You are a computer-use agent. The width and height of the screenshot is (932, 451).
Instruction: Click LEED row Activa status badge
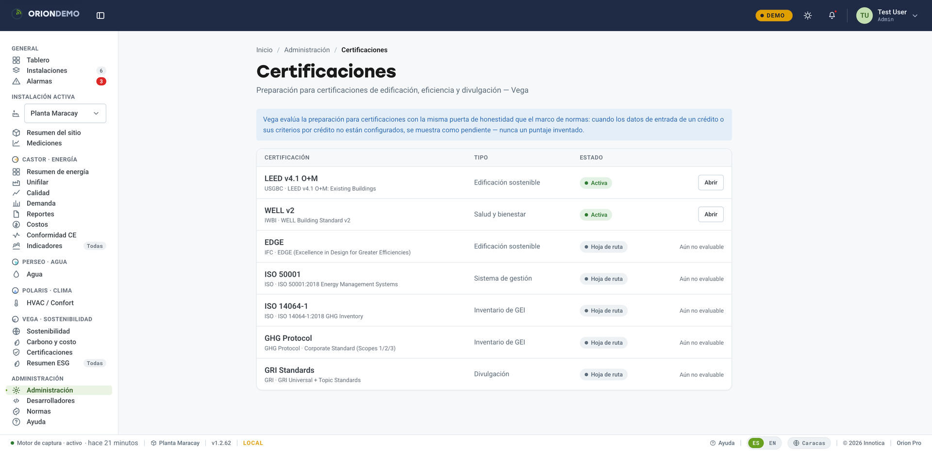click(x=596, y=183)
